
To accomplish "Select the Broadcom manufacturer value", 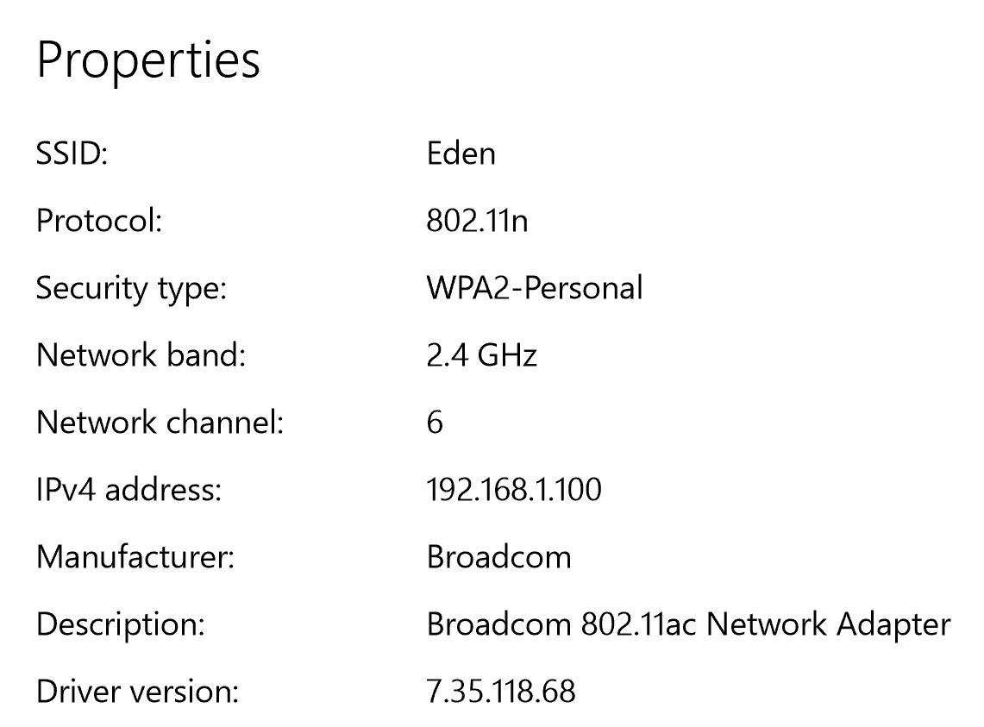I will point(498,557).
